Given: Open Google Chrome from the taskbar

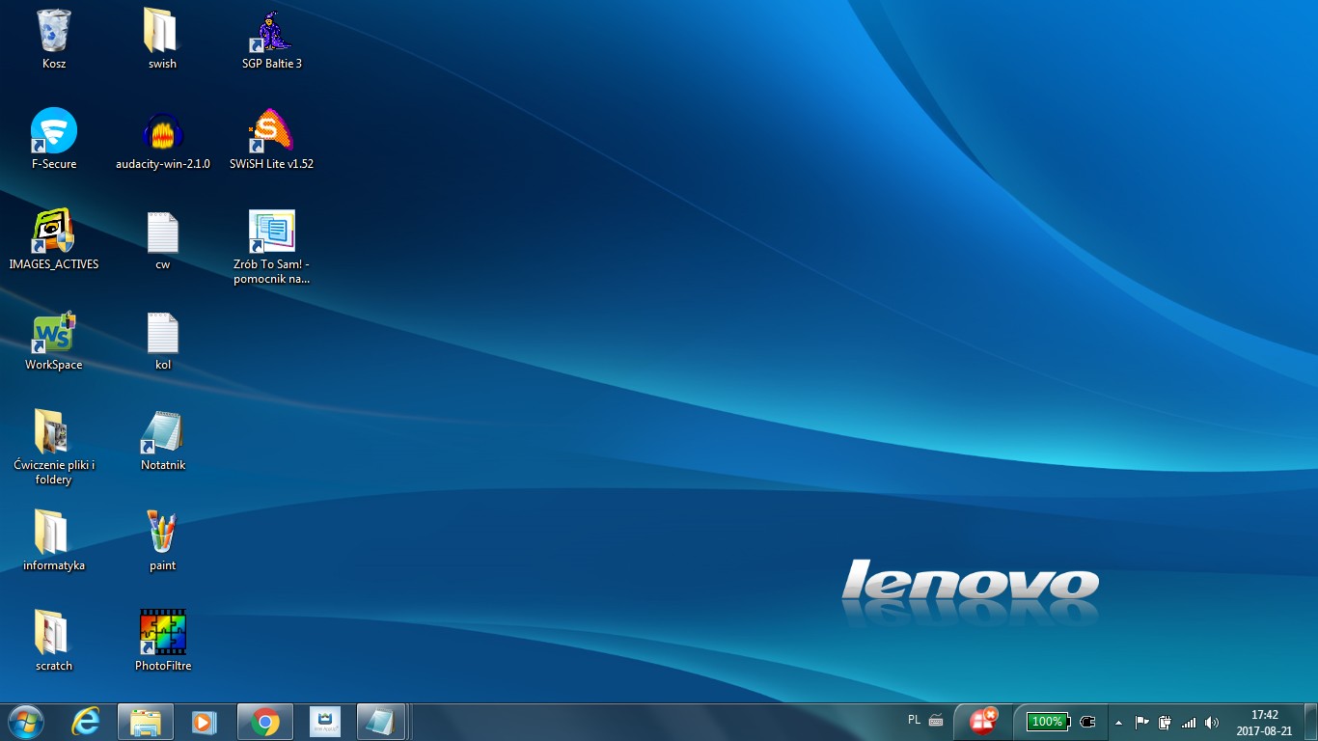Looking at the screenshot, I should (265, 722).
